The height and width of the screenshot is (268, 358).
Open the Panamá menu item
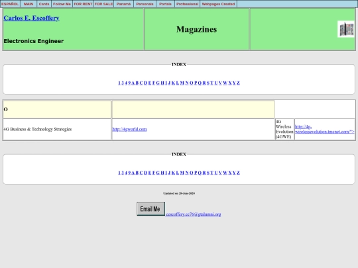click(x=123, y=4)
